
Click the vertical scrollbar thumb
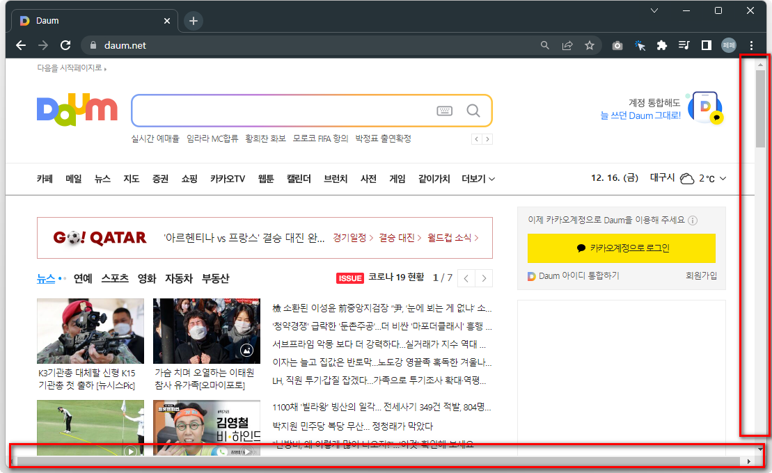[761, 109]
